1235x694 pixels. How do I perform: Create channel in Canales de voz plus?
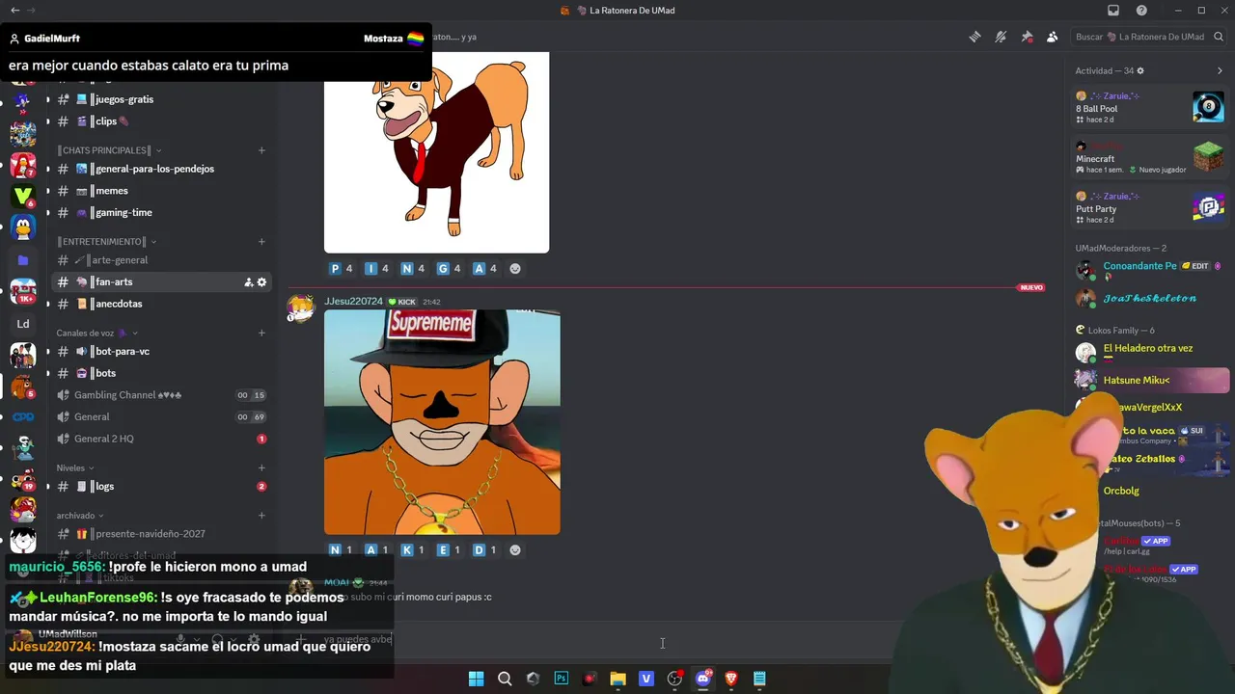(261, 334)
